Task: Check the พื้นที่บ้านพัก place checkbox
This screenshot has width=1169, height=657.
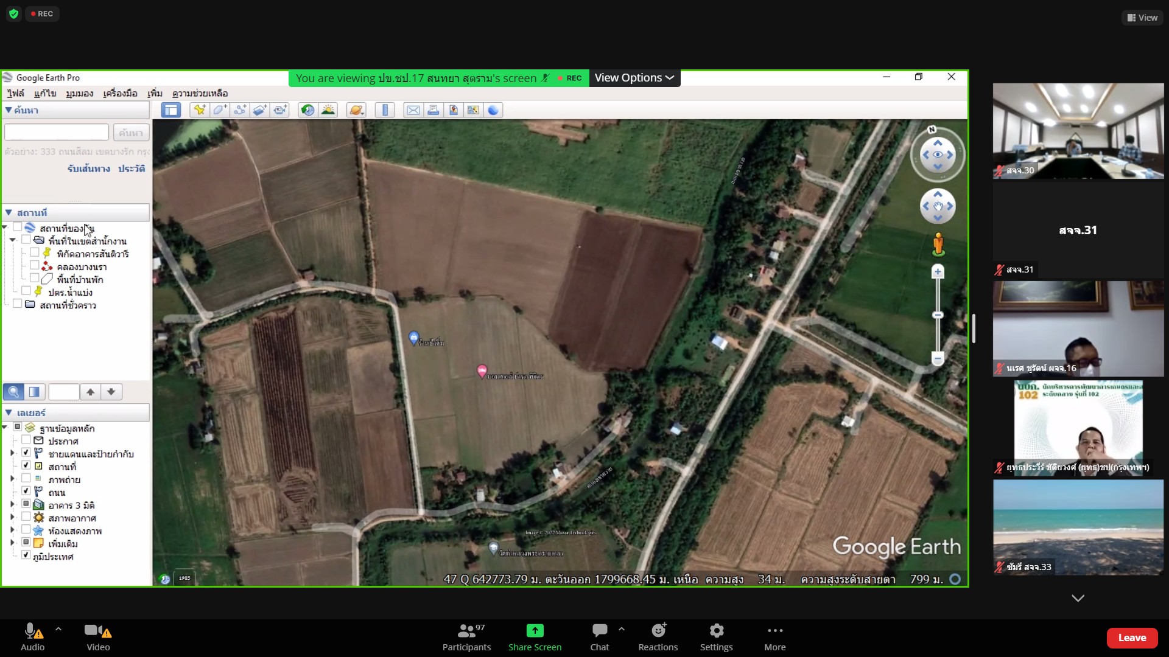Action: click(34, 278)
